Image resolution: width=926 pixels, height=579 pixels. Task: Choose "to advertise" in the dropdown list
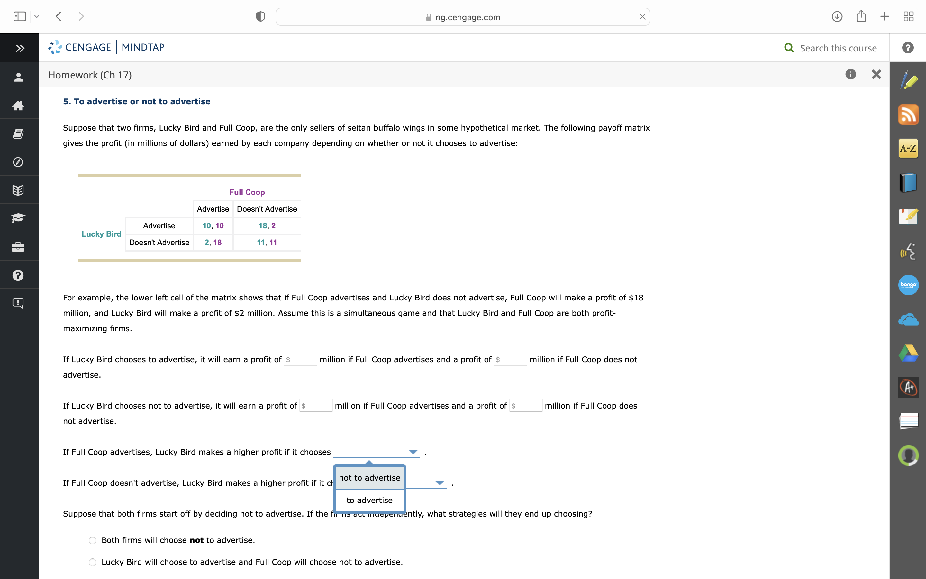pyautogui.click(x=369, y=500)
